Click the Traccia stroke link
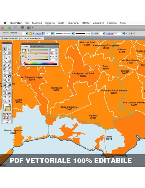The width and height of the screenshot is (145, 188). point(38,33)
